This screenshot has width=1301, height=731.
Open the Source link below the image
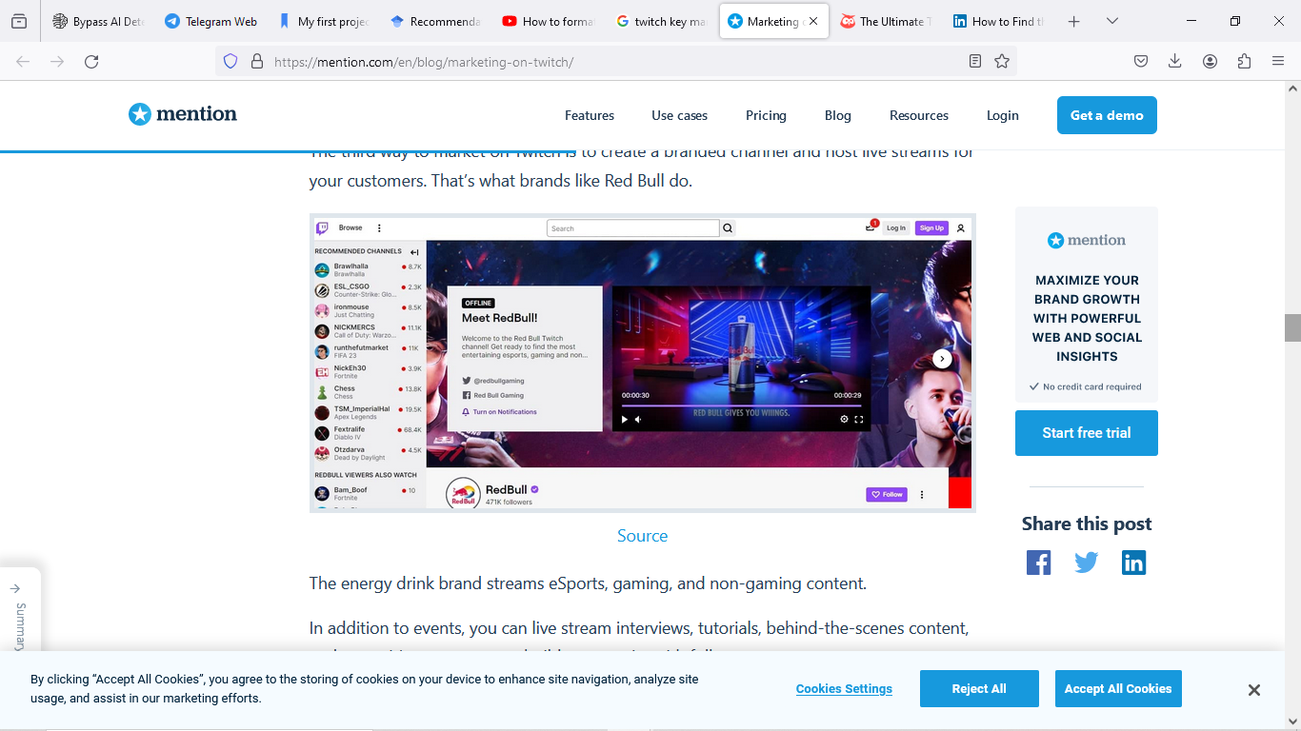(642, 536)
